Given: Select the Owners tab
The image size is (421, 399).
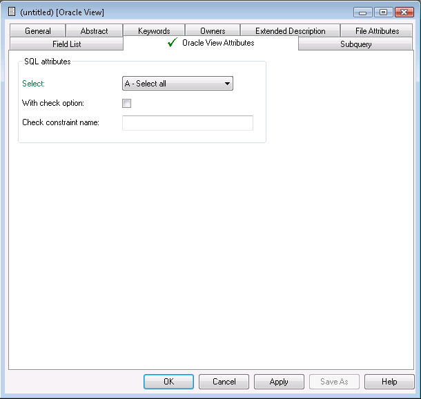Looking at the screenshot, I should [213, 31].
